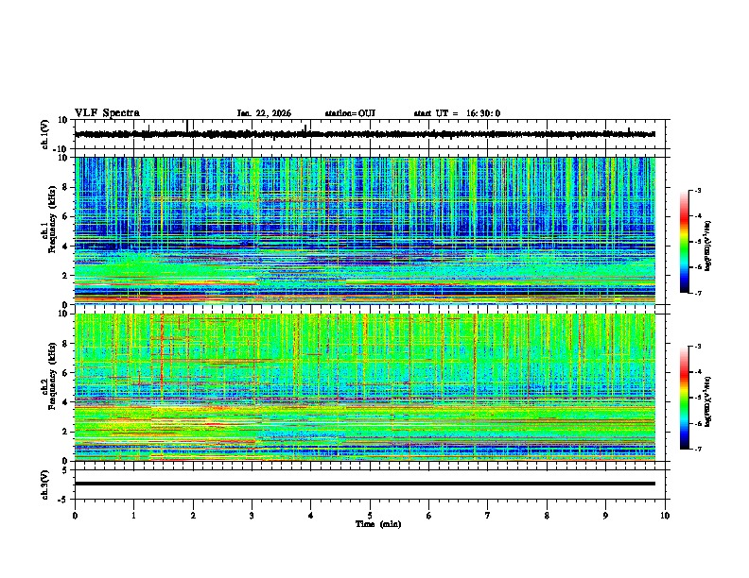Click the "station=OUI" header label
The width and height of the screenshot is (749, 578).
pyautogui.click(x=350, y=113)
